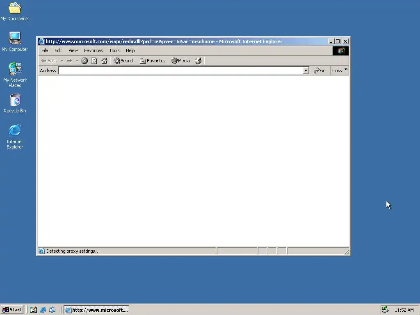420x315 pixels.
Task: Click Show Desktop quick launch icon
Action: click(34, 310)
